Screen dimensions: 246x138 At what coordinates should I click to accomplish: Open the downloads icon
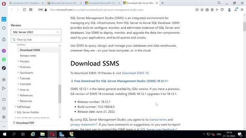click(x=236, y=10)
